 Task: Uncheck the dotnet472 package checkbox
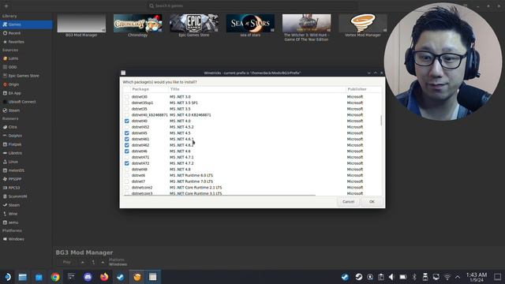tap(126, 163)
